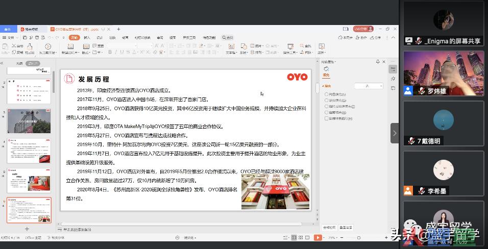Click the Arrange (排列) icon
488x249 pixels.
click(x=252, y=53)
